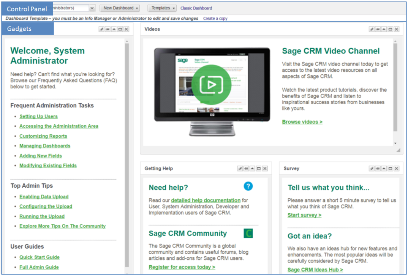The height and width of the screenshot is (276, 408).
Task: Open the Running the Upload tip
Action: [x=42, y=216]
